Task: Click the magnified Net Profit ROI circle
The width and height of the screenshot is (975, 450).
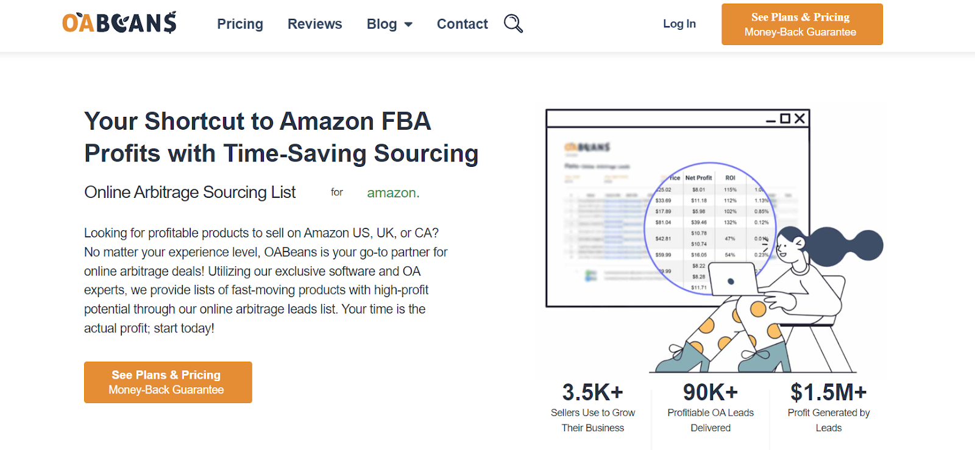Action: coord(710,228)
